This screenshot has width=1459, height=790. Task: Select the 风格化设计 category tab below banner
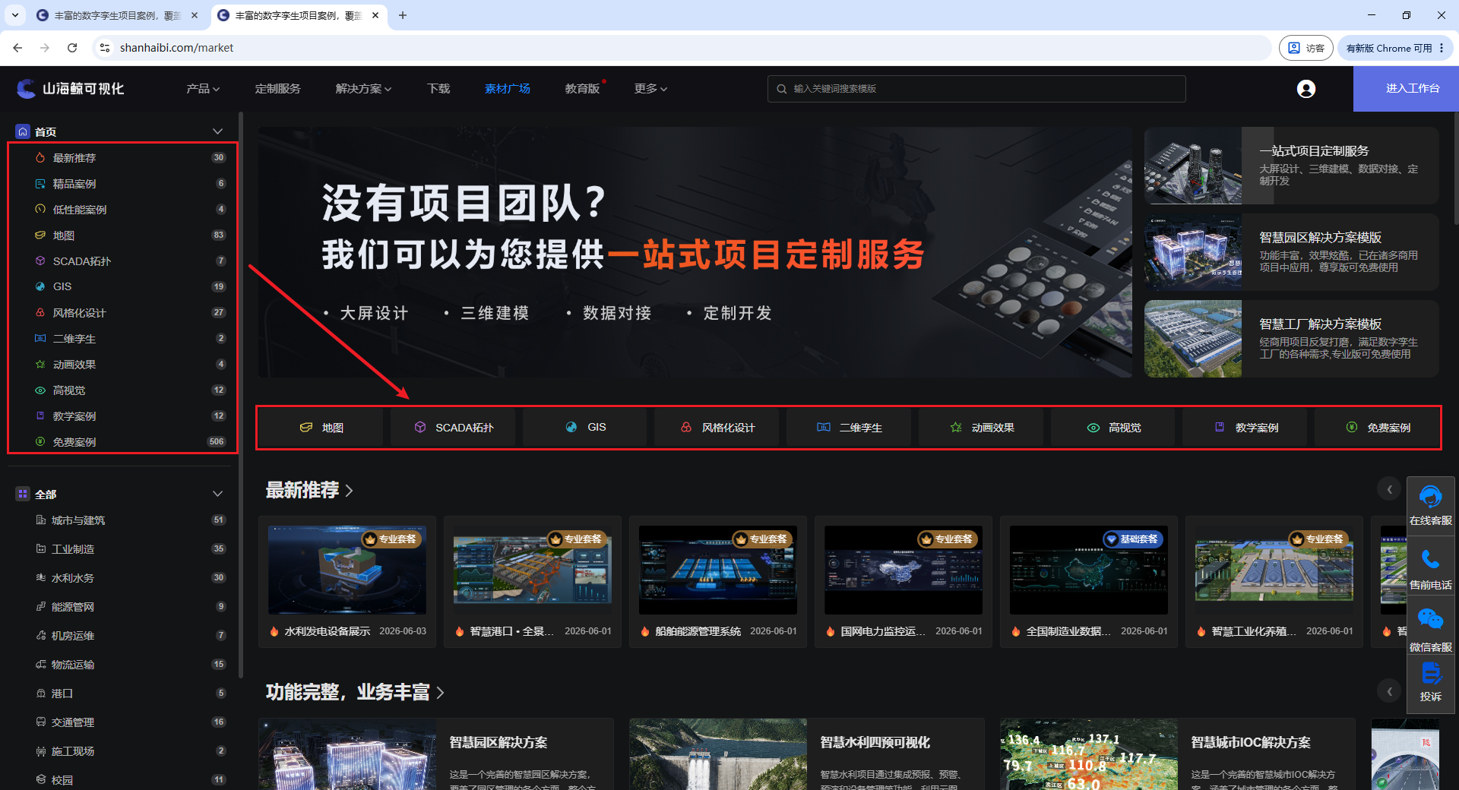(717, 428)
